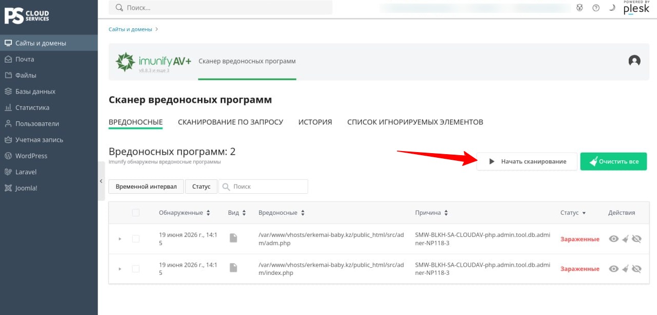Expand the adm.php row details
The width and height of the screenshot is (657, 315).
(x=120, y=239)
